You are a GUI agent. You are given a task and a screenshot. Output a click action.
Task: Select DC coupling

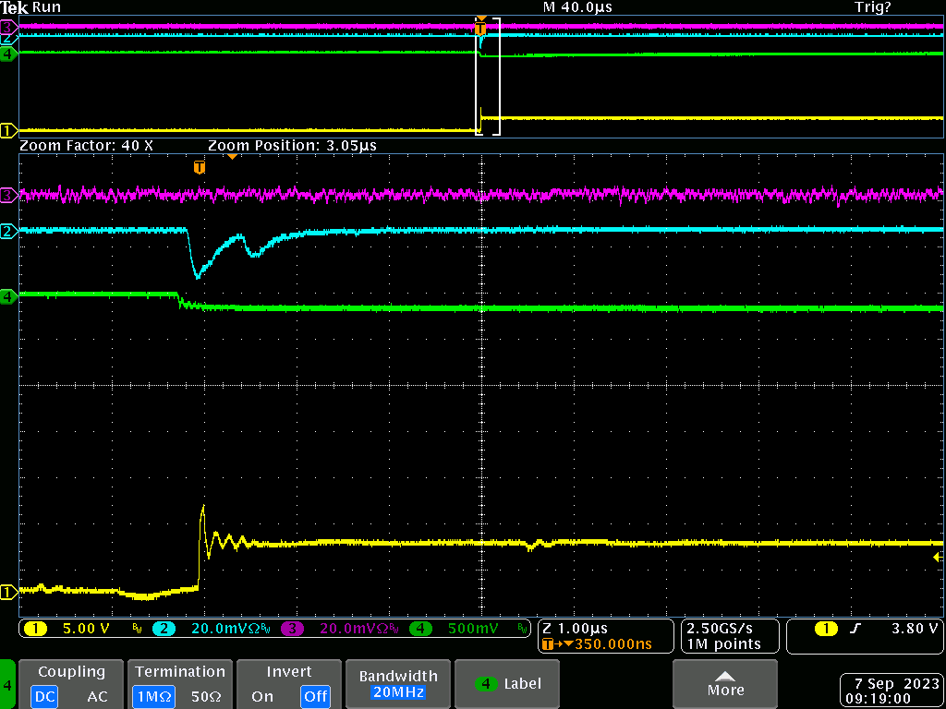(x=43, y=696)
